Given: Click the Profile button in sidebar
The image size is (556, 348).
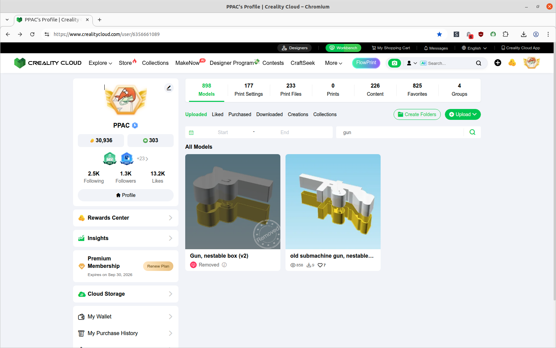Looking at the screenshot, I should pos(126,195).
